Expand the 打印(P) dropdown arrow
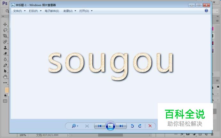 pyautogui.click(x=41, y=11)
